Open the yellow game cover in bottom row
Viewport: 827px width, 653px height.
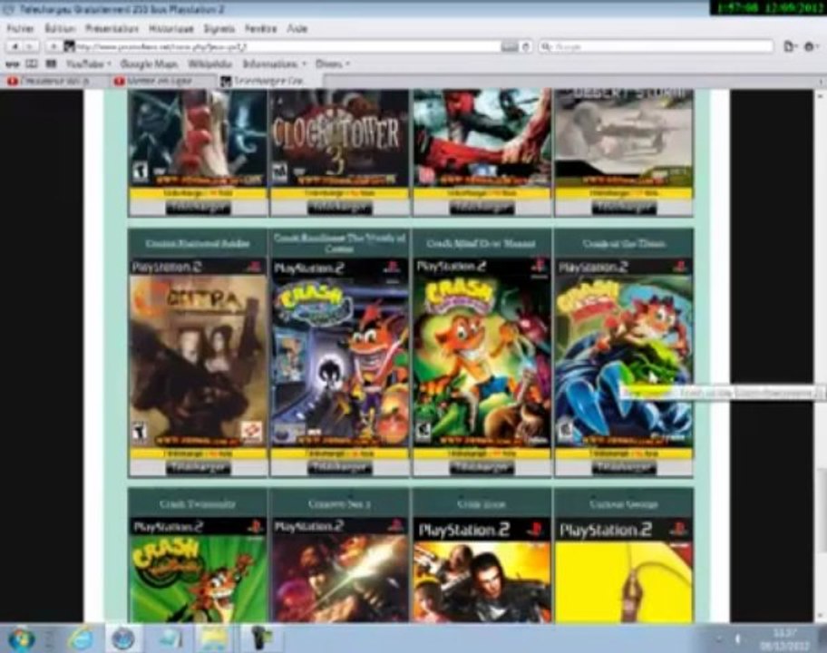coord(623,570)
